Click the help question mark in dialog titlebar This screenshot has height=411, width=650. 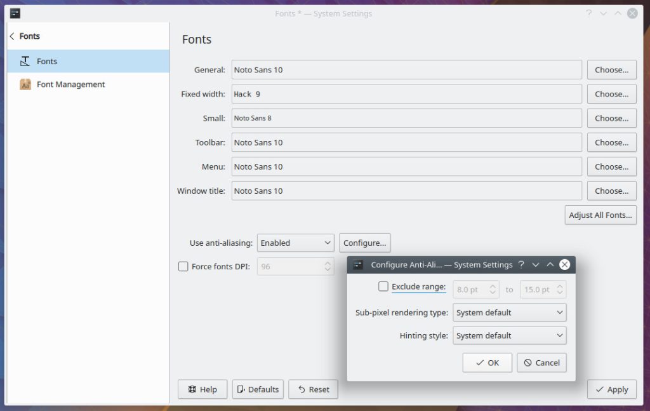point(521,265)
